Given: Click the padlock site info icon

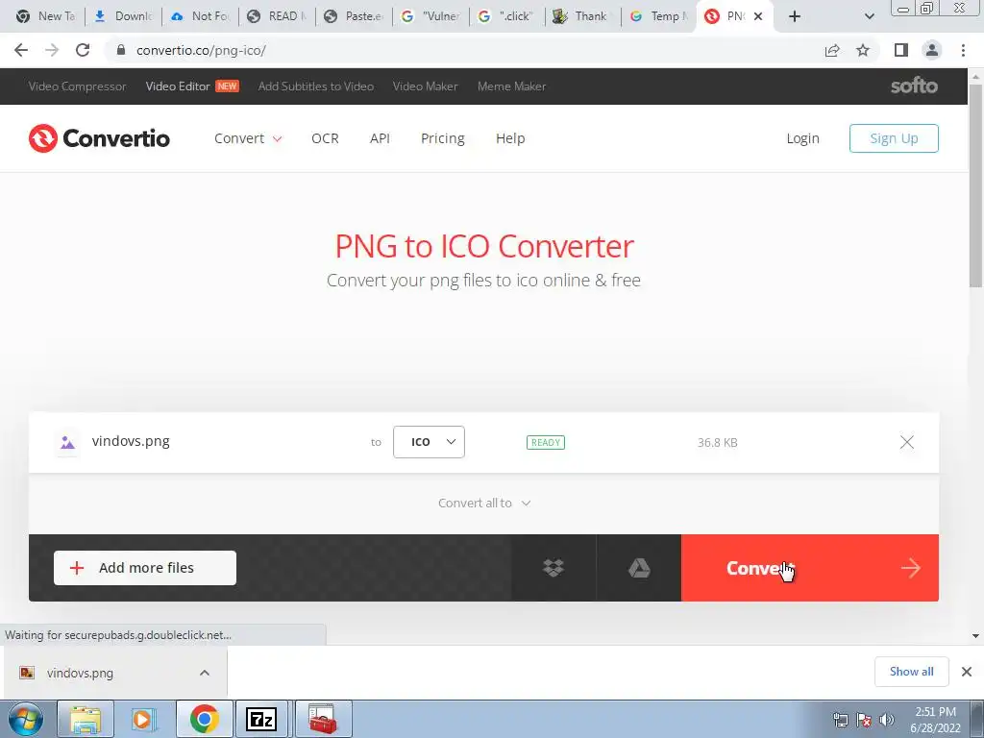Looking at the screenshot, I should tap(121, 50).
